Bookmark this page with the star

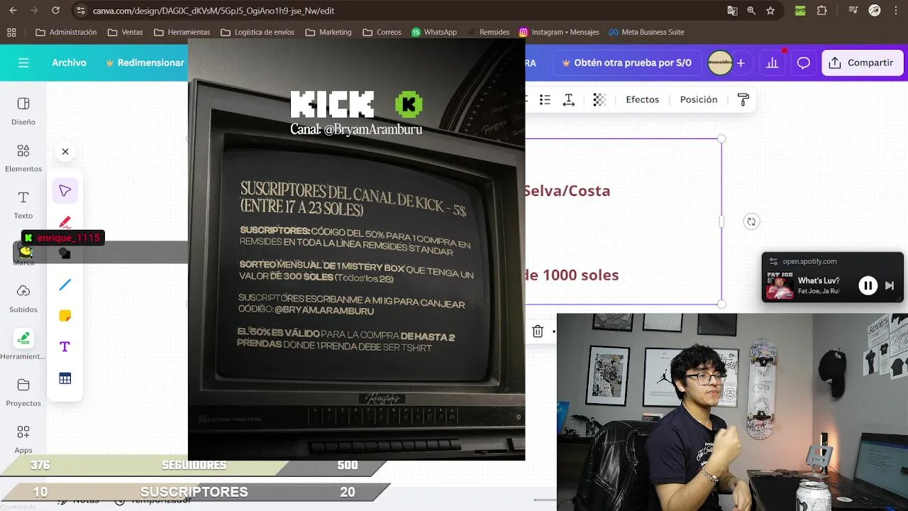coord(770,11)
